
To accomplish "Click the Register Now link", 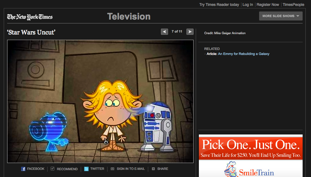I will pos(268,5).
